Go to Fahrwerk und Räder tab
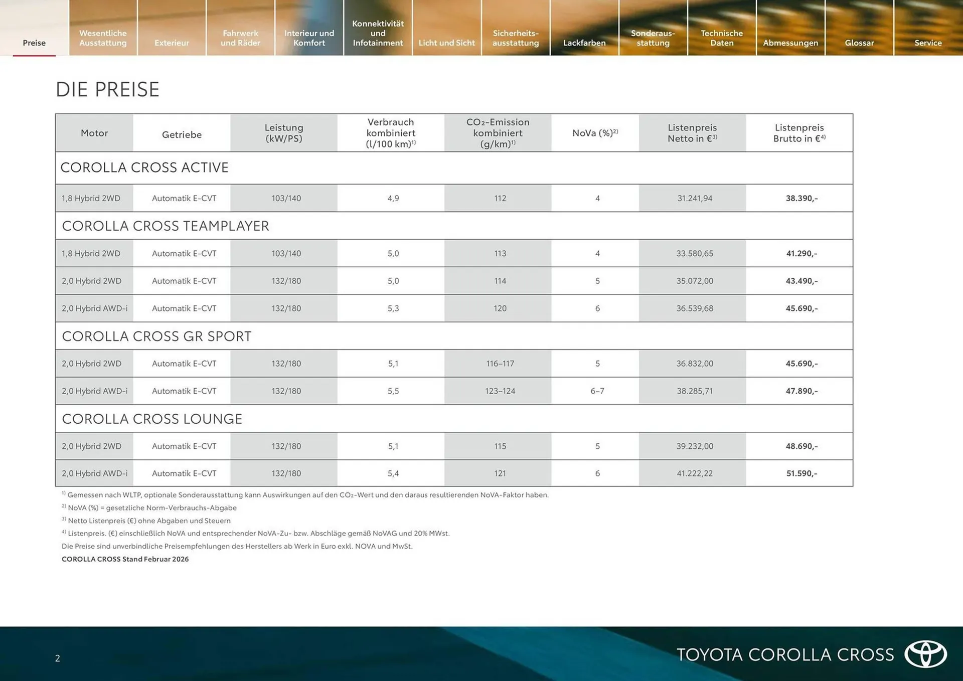The image size is (963, 681). click(x=240, y=38)
